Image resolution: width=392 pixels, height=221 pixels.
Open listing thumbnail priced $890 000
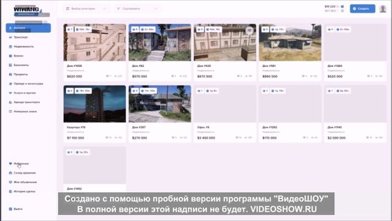click(x=290, y=42)
